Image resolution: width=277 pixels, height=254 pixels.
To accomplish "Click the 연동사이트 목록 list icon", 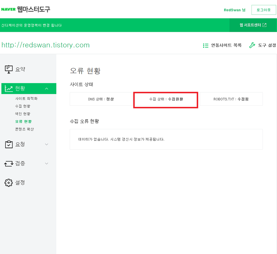I will point(205,45).
